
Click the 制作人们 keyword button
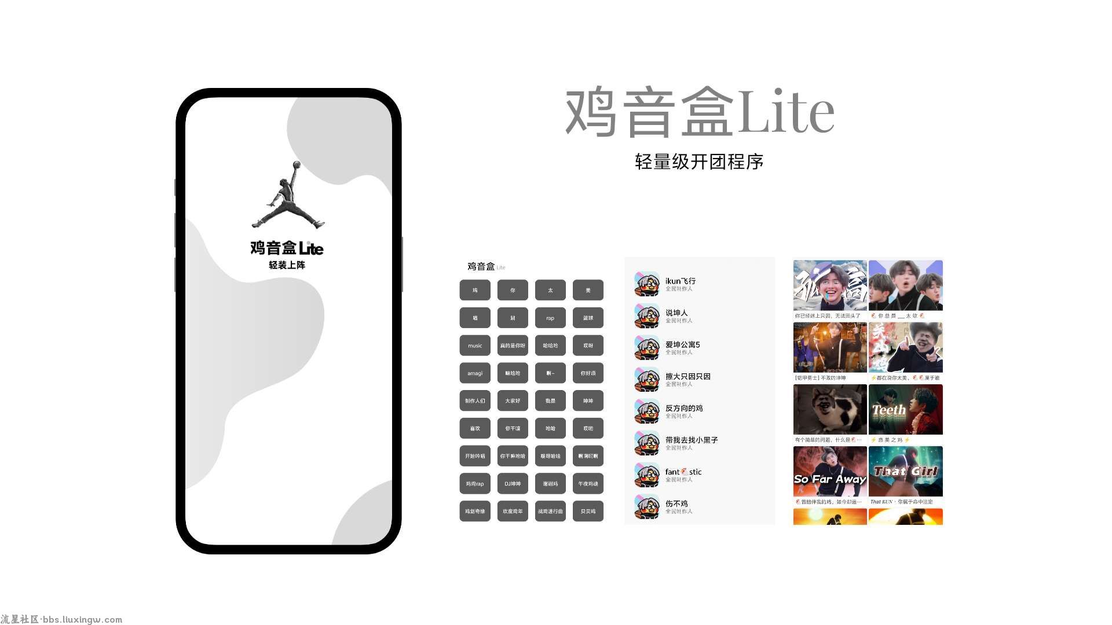click(x=475, y=400)
